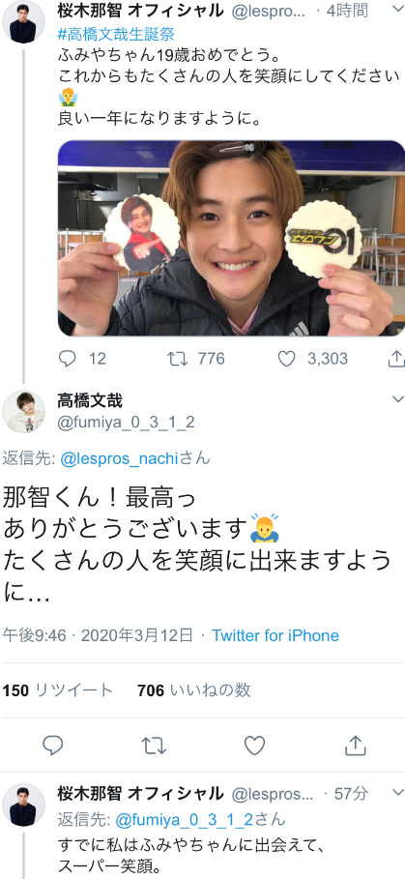The height and width of the screenshot is (879, 405).
Task: Open 桜木那智's avatar on the top tweet
Action: click(23, 22)
